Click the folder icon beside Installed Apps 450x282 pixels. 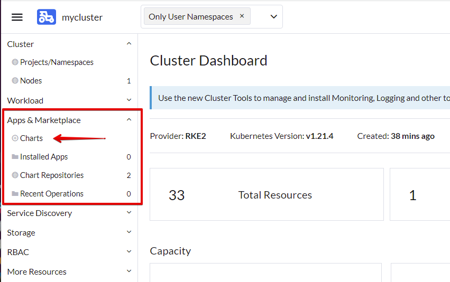(15, 156)
